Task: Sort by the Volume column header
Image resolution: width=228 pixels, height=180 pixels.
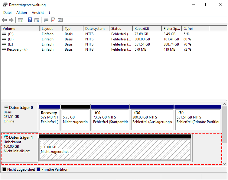Action: (x=20, y=29)
